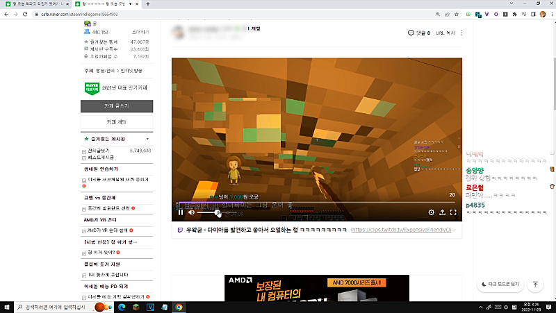The width and height of the screenshot is (556, 313).
Task: Open the 베스트게시글 board
Action: point(101,158)
